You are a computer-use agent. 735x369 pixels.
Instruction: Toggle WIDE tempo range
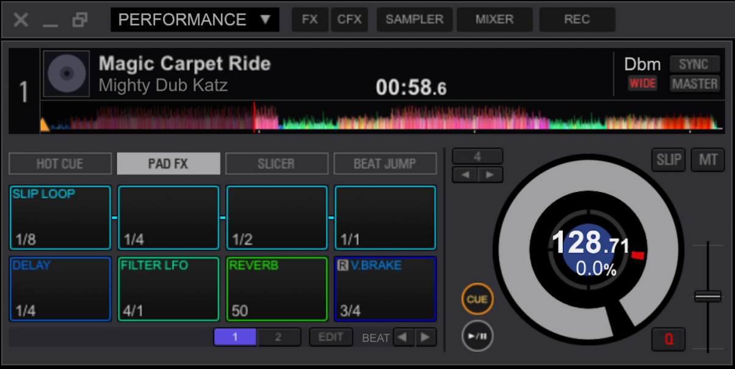pyautogui.click(x=643, y=84)
